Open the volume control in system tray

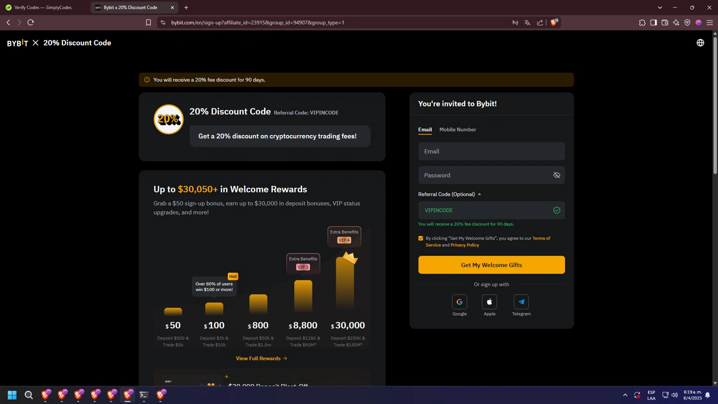[x=674, y=395]
